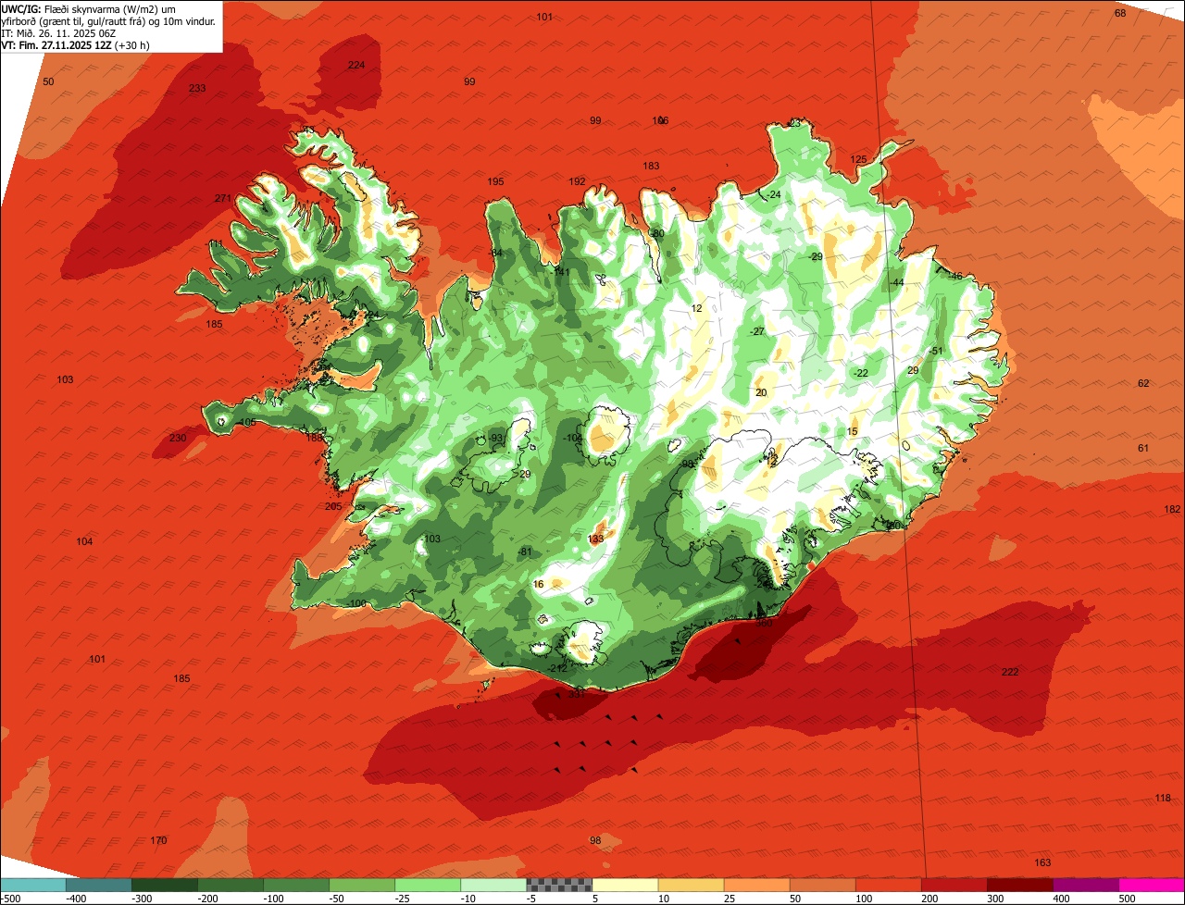Select the magenta legend swatch above 500
This screenshot has height=905, width=1185.
pyautogui.click(x=1152, y=885)
